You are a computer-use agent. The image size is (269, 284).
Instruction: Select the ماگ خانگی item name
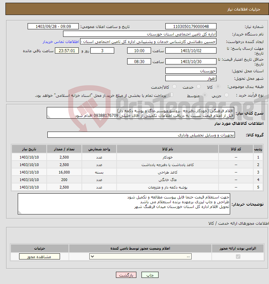167,180
